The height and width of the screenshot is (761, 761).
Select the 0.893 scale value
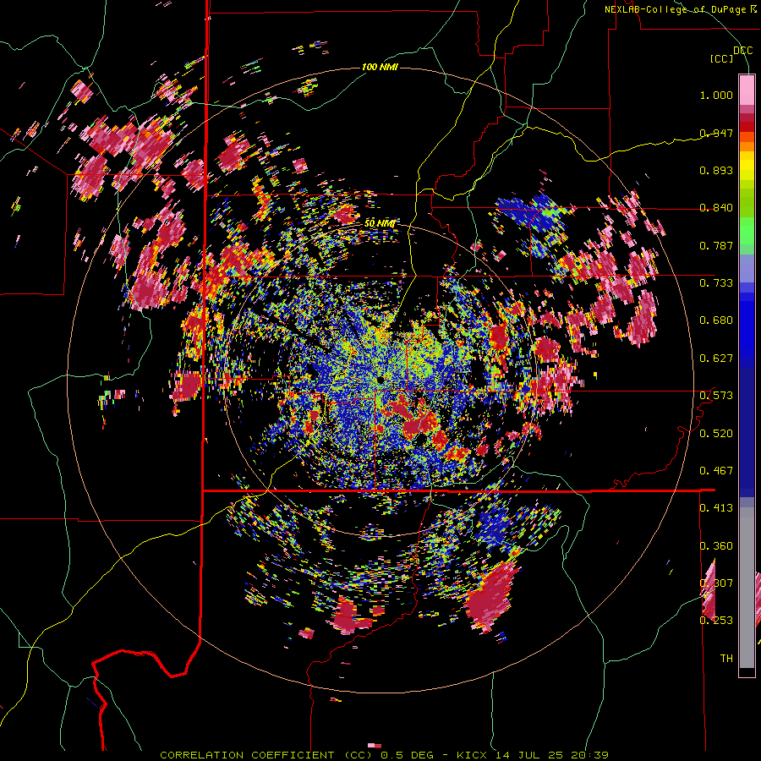coord(716,170)
